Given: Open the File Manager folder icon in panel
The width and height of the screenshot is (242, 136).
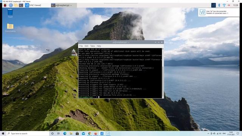Looking at the screenshot, I should click(x=16, y=5).
